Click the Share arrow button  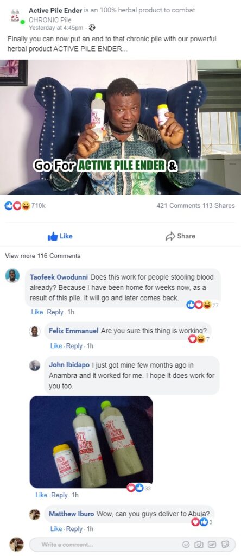click(x=180, y=236)
